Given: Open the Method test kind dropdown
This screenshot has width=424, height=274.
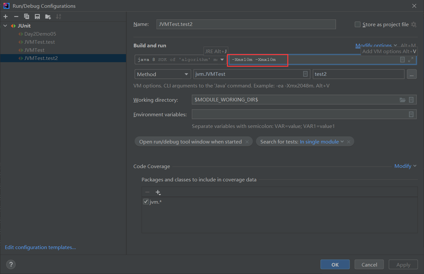Looking at the screenshot, I should [x=163, y=74].
